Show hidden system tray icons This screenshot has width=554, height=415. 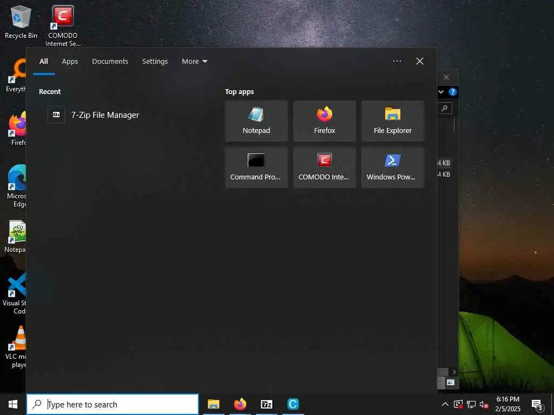445,404
